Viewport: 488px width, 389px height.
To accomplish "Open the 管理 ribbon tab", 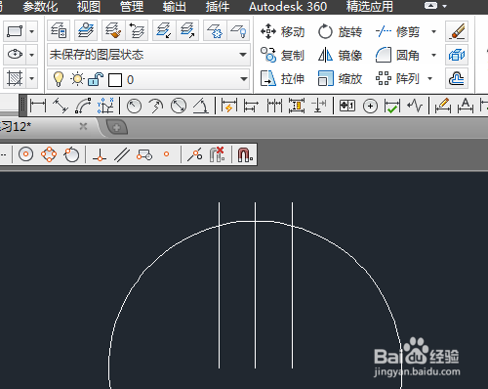I will point(132,7).
